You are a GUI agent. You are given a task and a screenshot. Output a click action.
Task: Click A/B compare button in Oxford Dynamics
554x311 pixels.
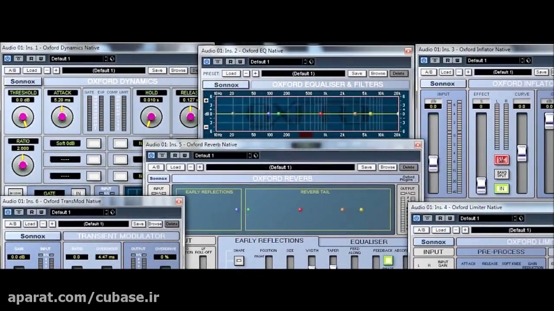point(12,71)
